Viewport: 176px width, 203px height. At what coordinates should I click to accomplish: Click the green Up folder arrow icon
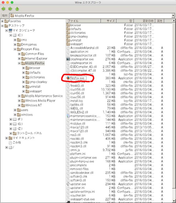coord(17,9)
